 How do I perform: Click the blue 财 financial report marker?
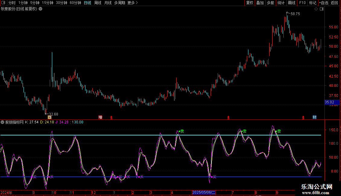(314, 117)
